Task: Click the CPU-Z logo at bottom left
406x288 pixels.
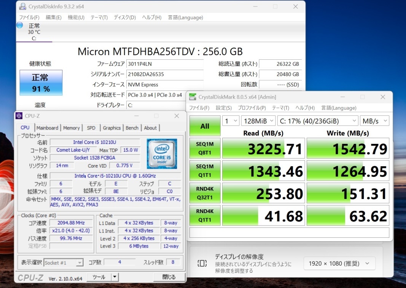Action: pos(31,278)
